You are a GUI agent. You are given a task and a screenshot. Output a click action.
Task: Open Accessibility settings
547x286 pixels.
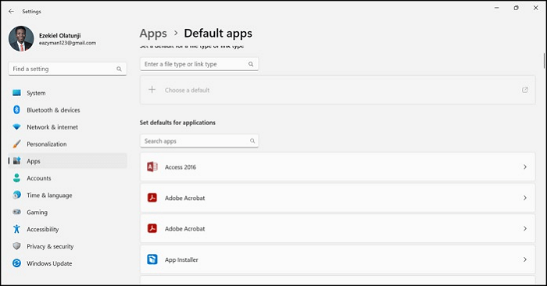(67, 230)
